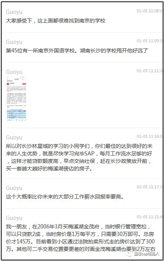Screen dimensions: 164x261
Task: Click the message about learning SAP in Changsha
Action: pyautogui.click(x=79, y=157)
